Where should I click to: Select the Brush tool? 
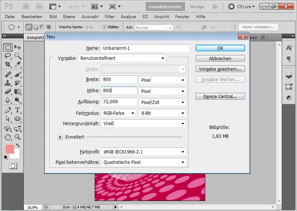[x=17, y=74]
